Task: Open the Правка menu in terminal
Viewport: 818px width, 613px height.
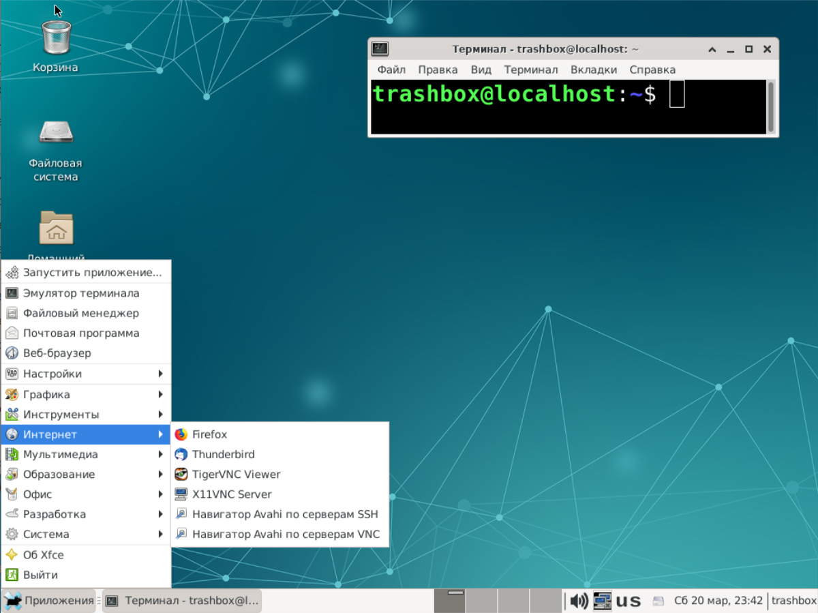Action: [x=438, y=70]
